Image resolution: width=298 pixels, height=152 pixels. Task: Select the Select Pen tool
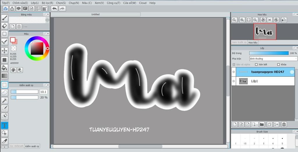[4, 108]
